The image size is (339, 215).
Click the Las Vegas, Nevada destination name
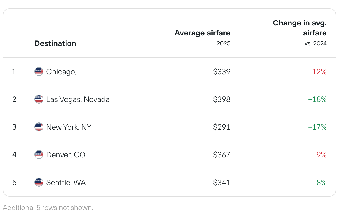[x=78, y=99]
